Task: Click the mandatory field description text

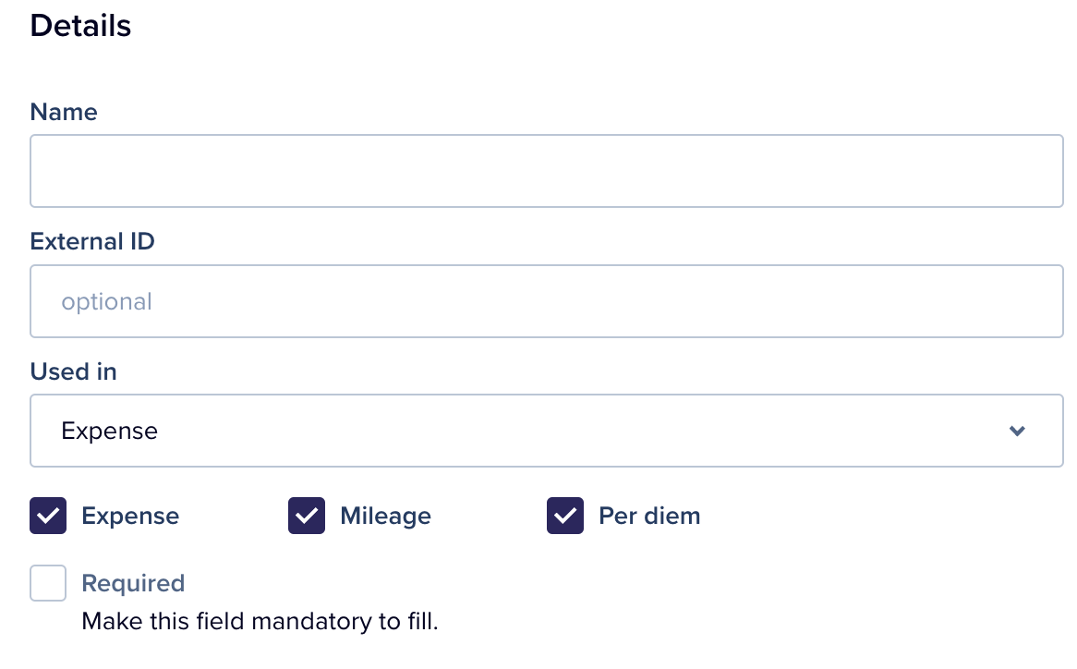Action: (260, 621)
